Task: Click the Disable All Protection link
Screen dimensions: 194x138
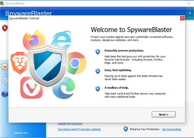Action: [70, 124]
